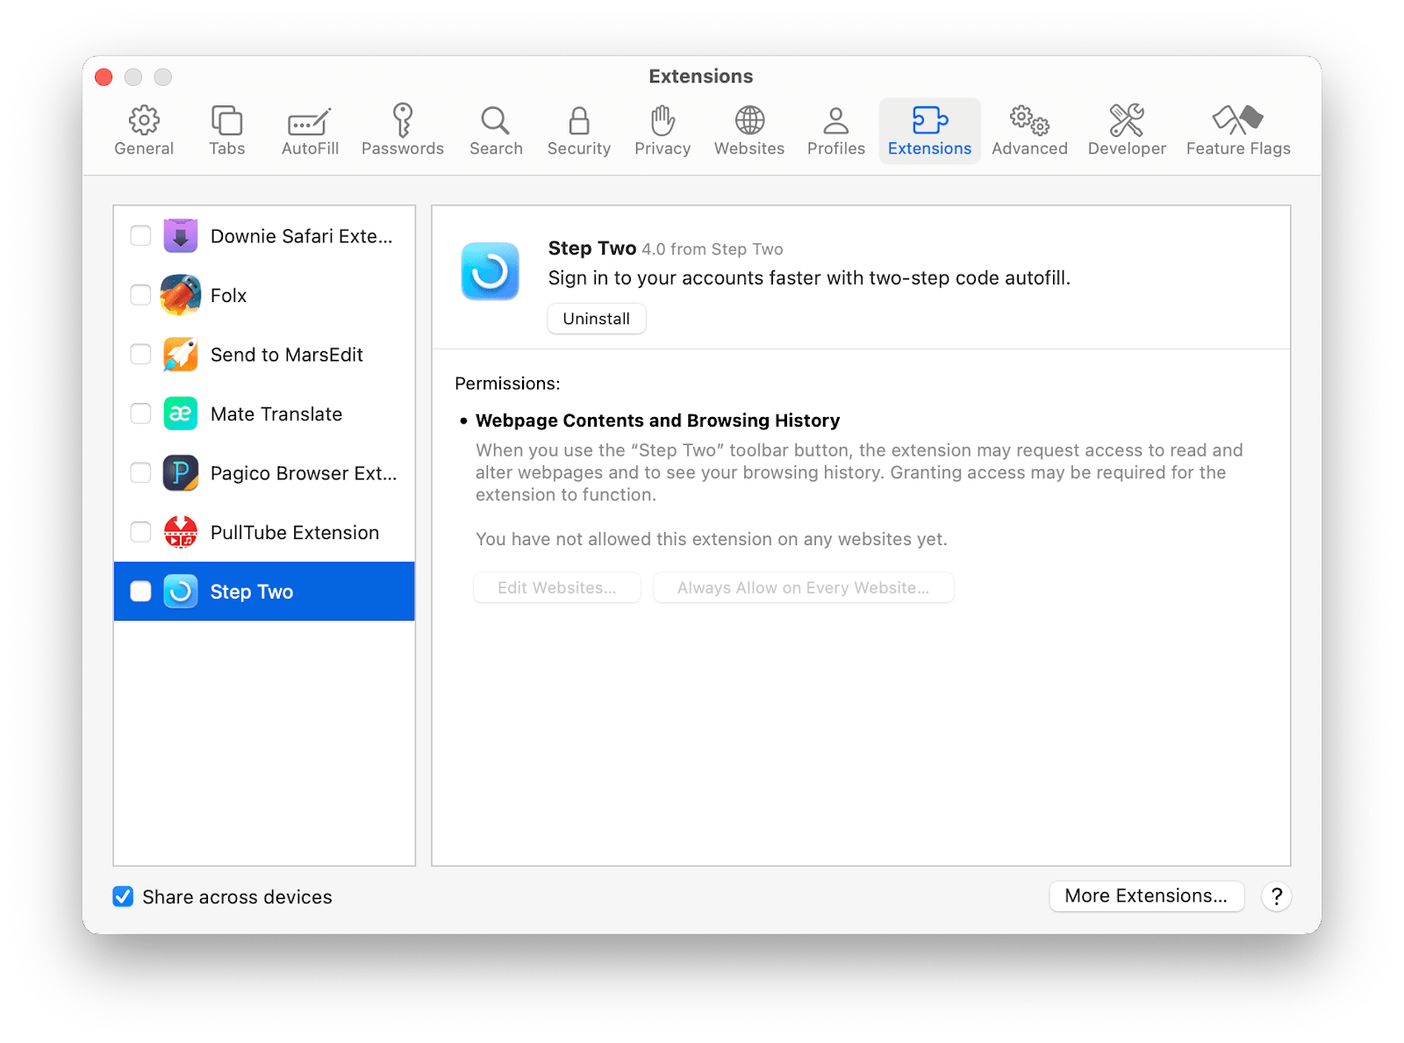Click the large Step Two detail icon
This screenshot has height=1043, width=1404.
491,271
